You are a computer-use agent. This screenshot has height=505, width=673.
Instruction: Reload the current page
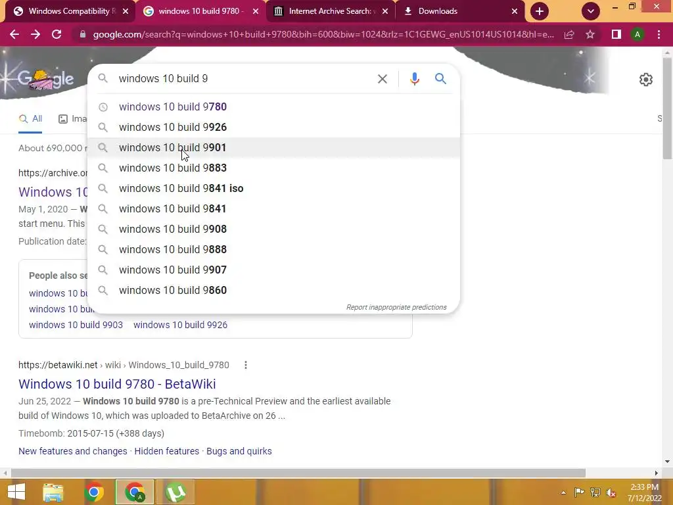point(57,34)
